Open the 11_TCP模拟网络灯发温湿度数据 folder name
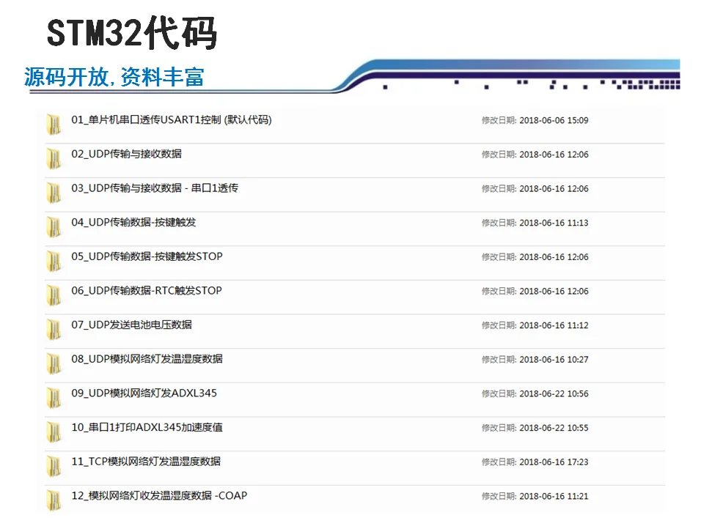Screen dimensions: 701x526 click(x=146, y=462)
